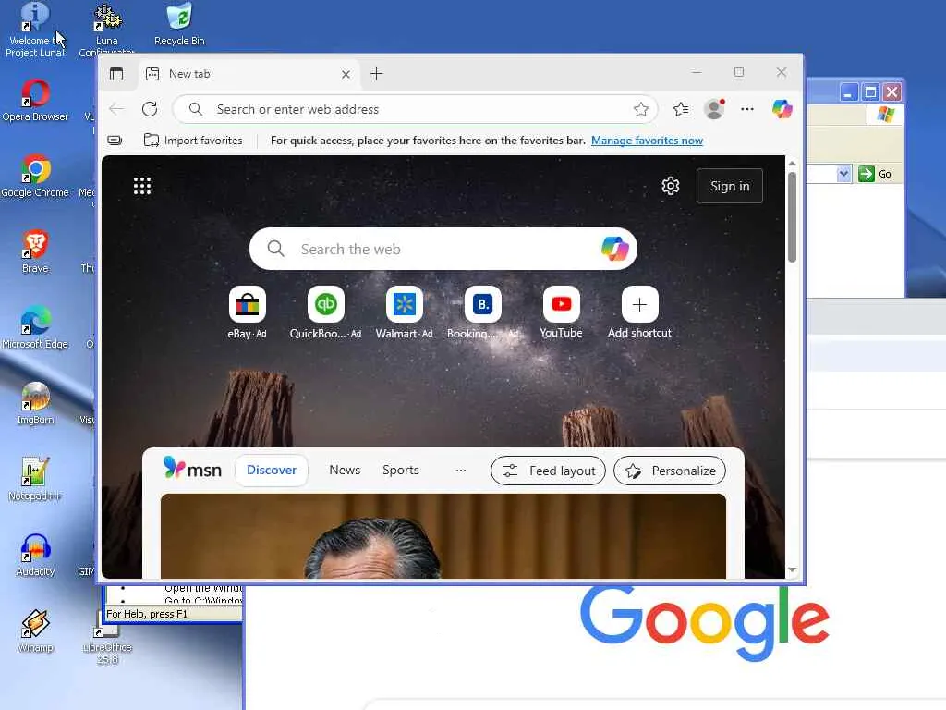Open the Edge profile avatar
This screenshot has height=710, width=946.
point(714,109)
